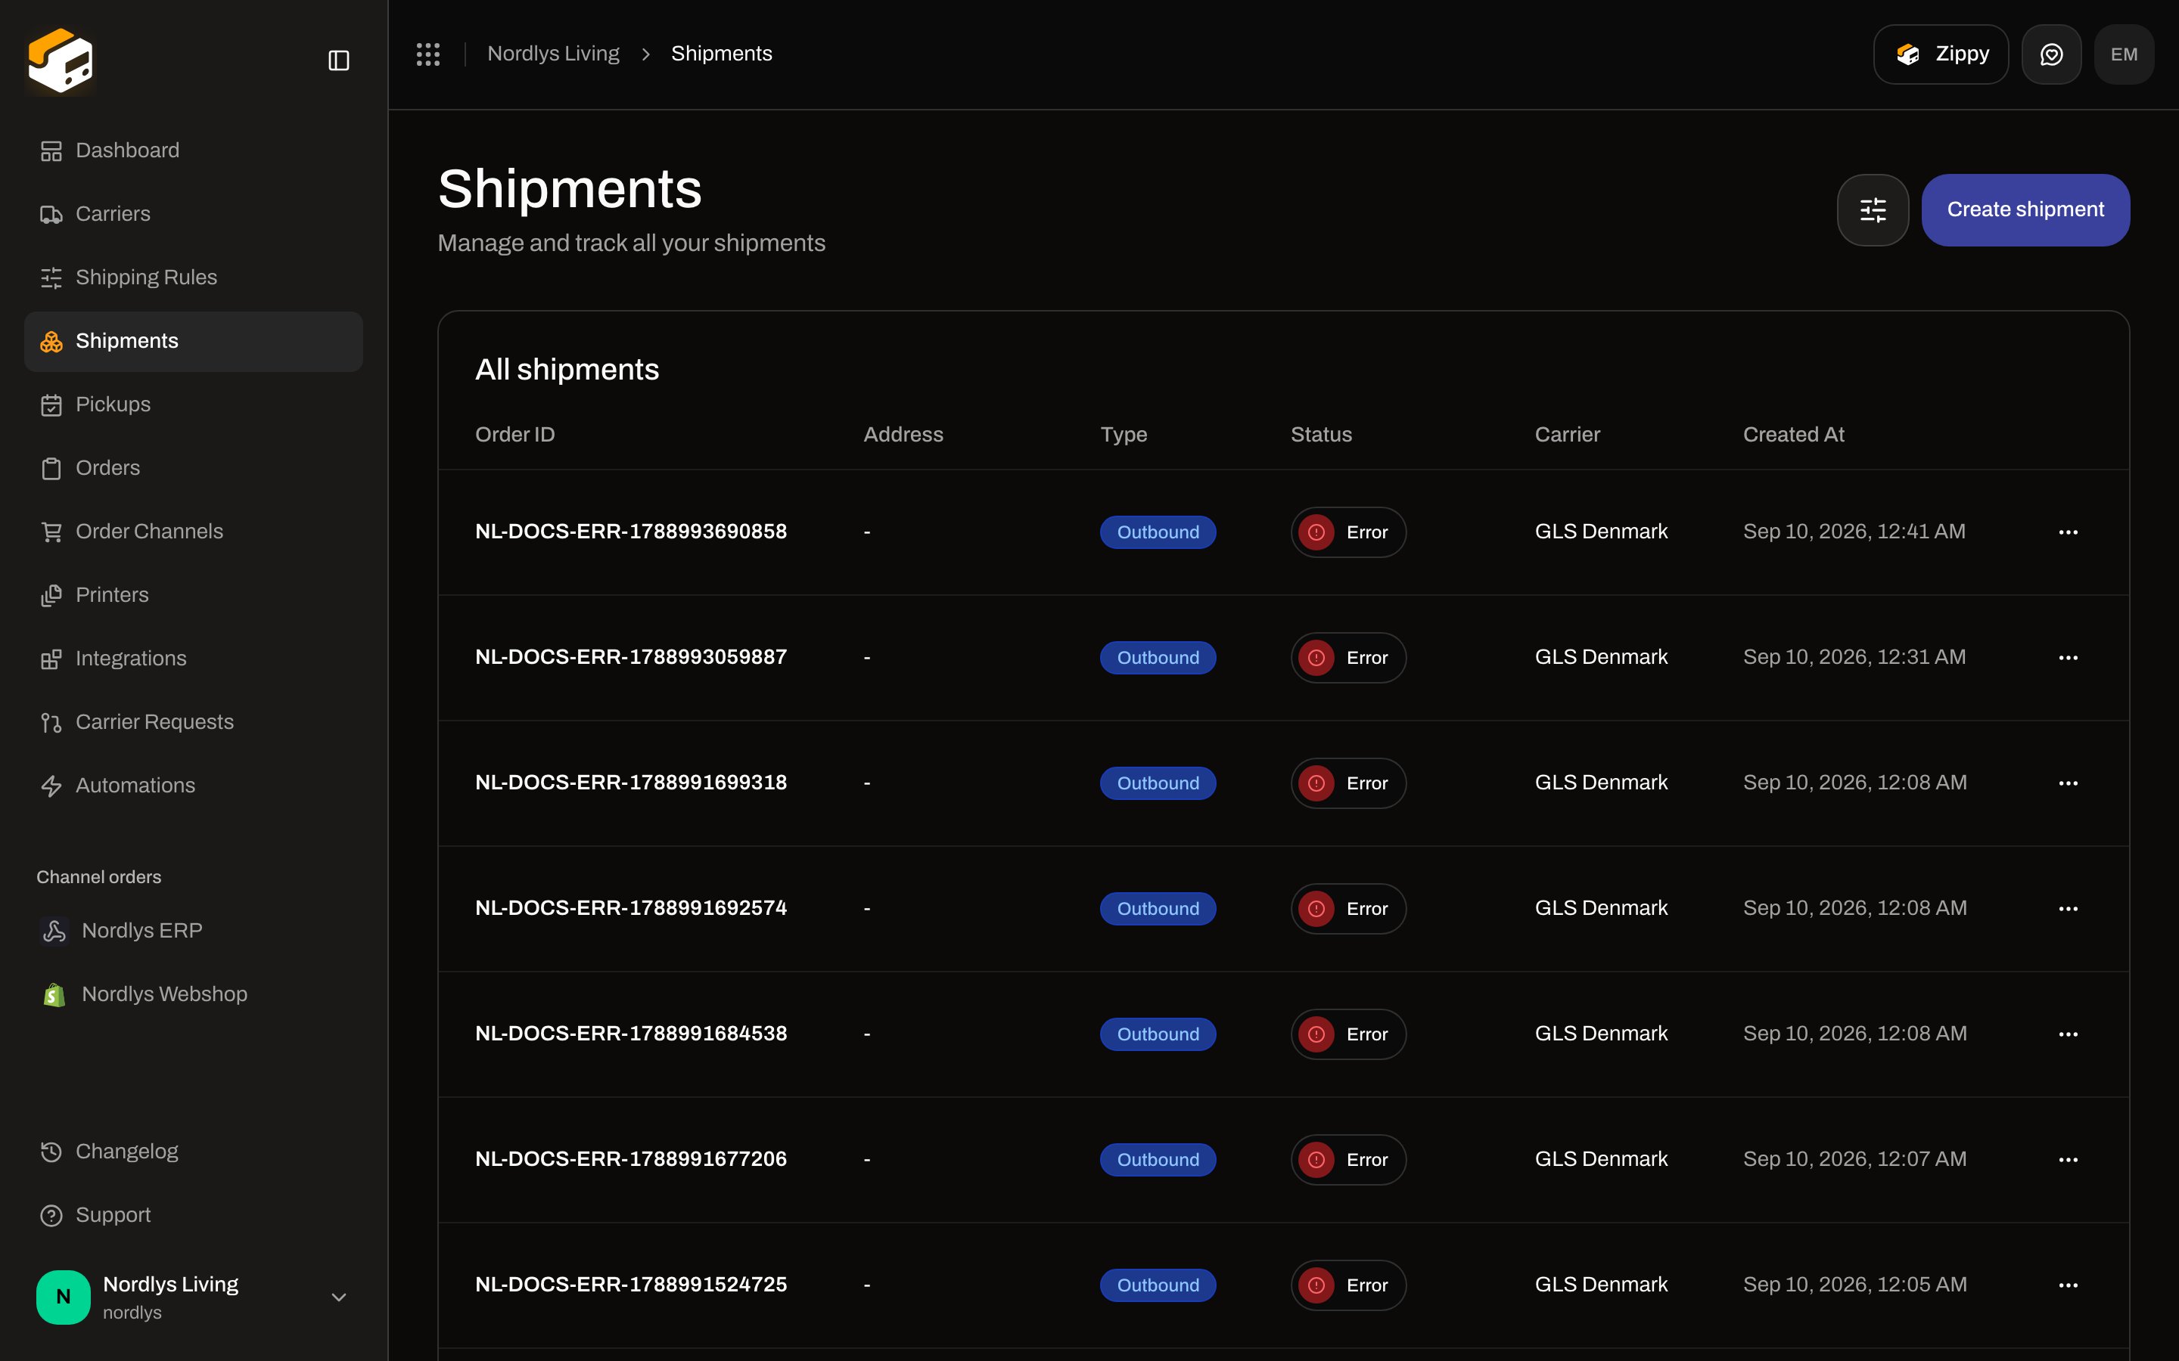View the Changelog
This screenshot has width=2179, height=1361.
[194, 1152]
